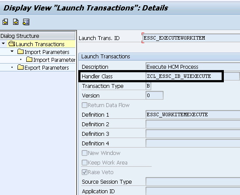Toggle the Return Data Flow checkbox
The width and height of the screenshot is (240, 195).
click(84, 105)
